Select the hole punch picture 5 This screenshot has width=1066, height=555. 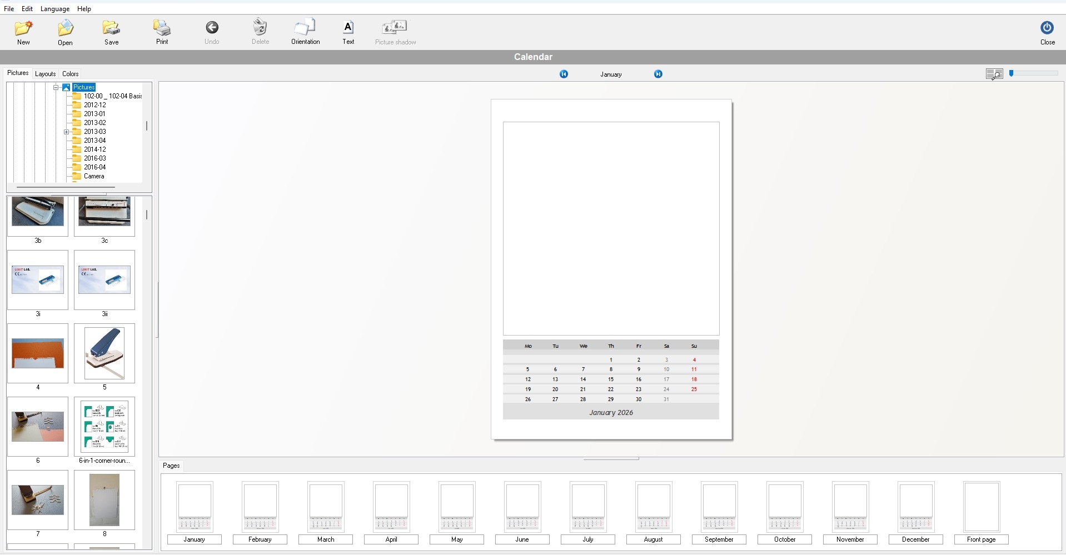click(104, 353)
